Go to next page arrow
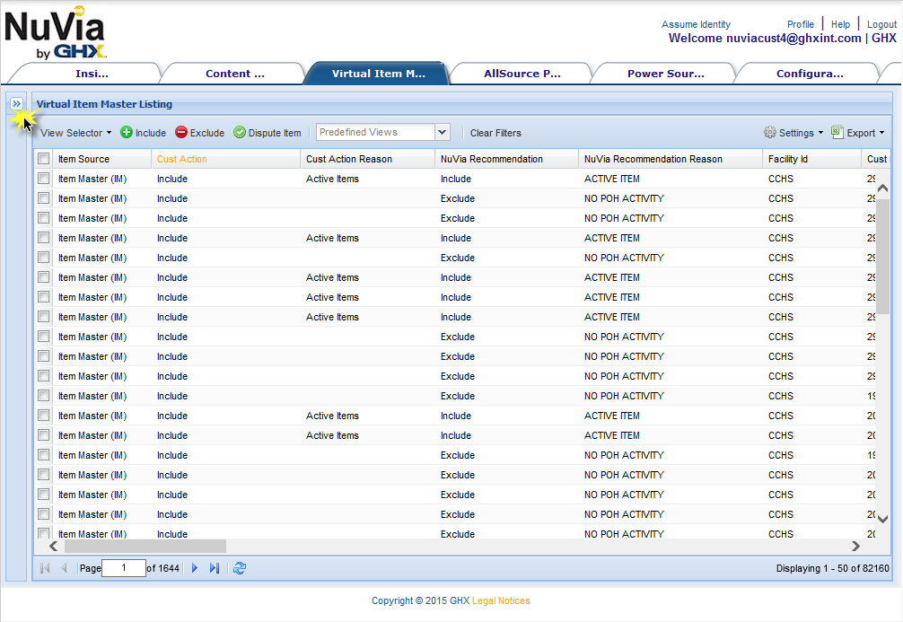Image resolution: width=903 pixels, height=622 pixels. point(195,568)
